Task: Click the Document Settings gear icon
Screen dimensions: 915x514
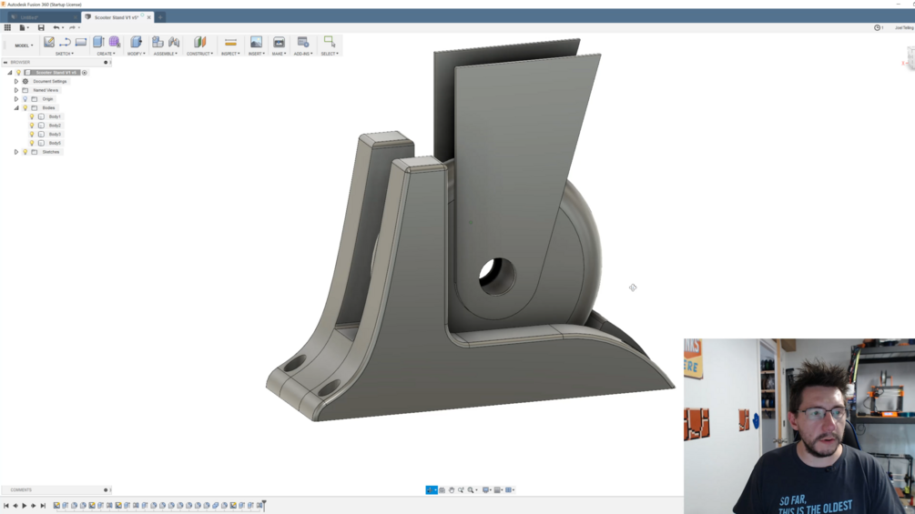Action: coord(25,82)
